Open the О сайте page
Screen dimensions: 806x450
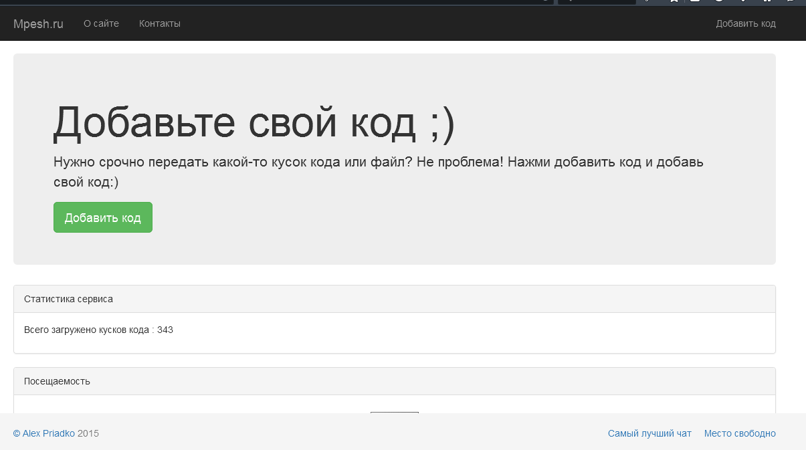click(x=101, y=24)
